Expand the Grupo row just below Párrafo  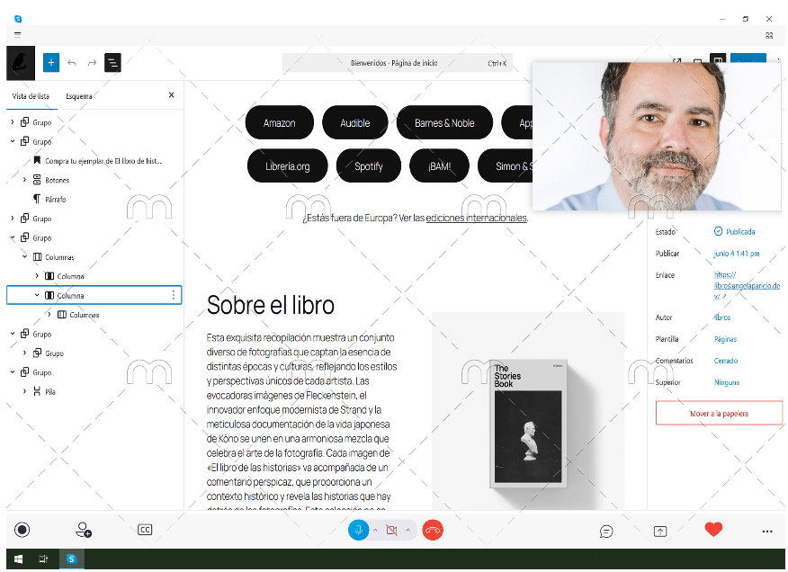click(13, 219)
